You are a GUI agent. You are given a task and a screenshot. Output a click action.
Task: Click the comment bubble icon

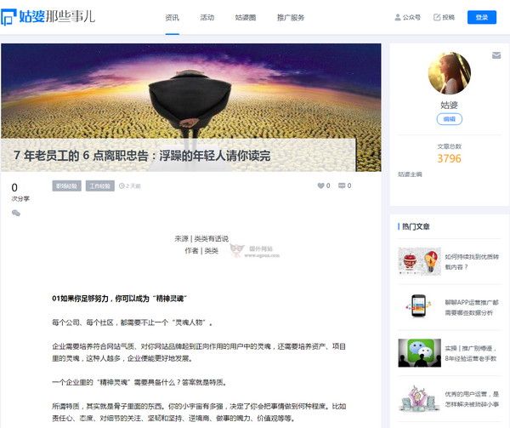click(x=342, y=185)
